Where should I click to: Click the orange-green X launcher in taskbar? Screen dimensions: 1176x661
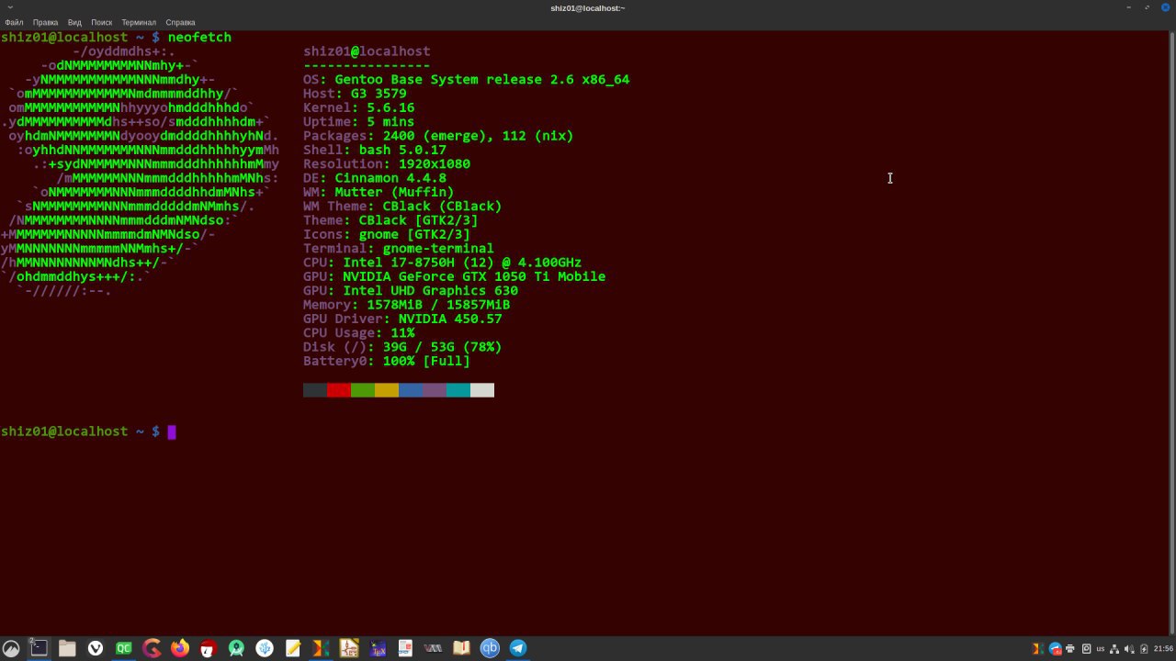click(x=321, y=648)
